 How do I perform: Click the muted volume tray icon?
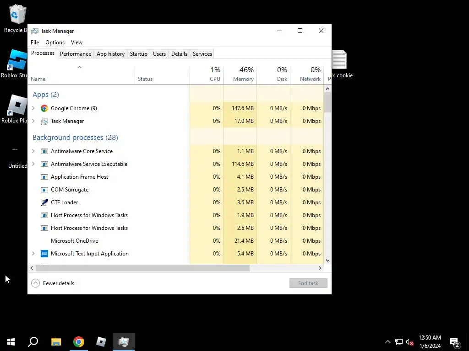409,342
